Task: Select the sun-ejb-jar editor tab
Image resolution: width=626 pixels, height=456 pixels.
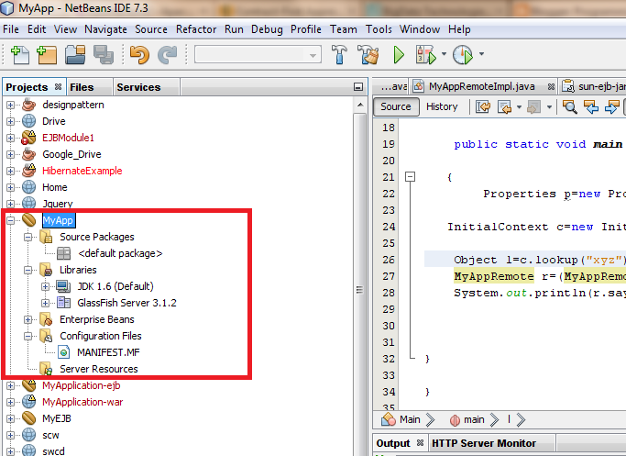Action: pyautogui.click(x=593, y=86)
